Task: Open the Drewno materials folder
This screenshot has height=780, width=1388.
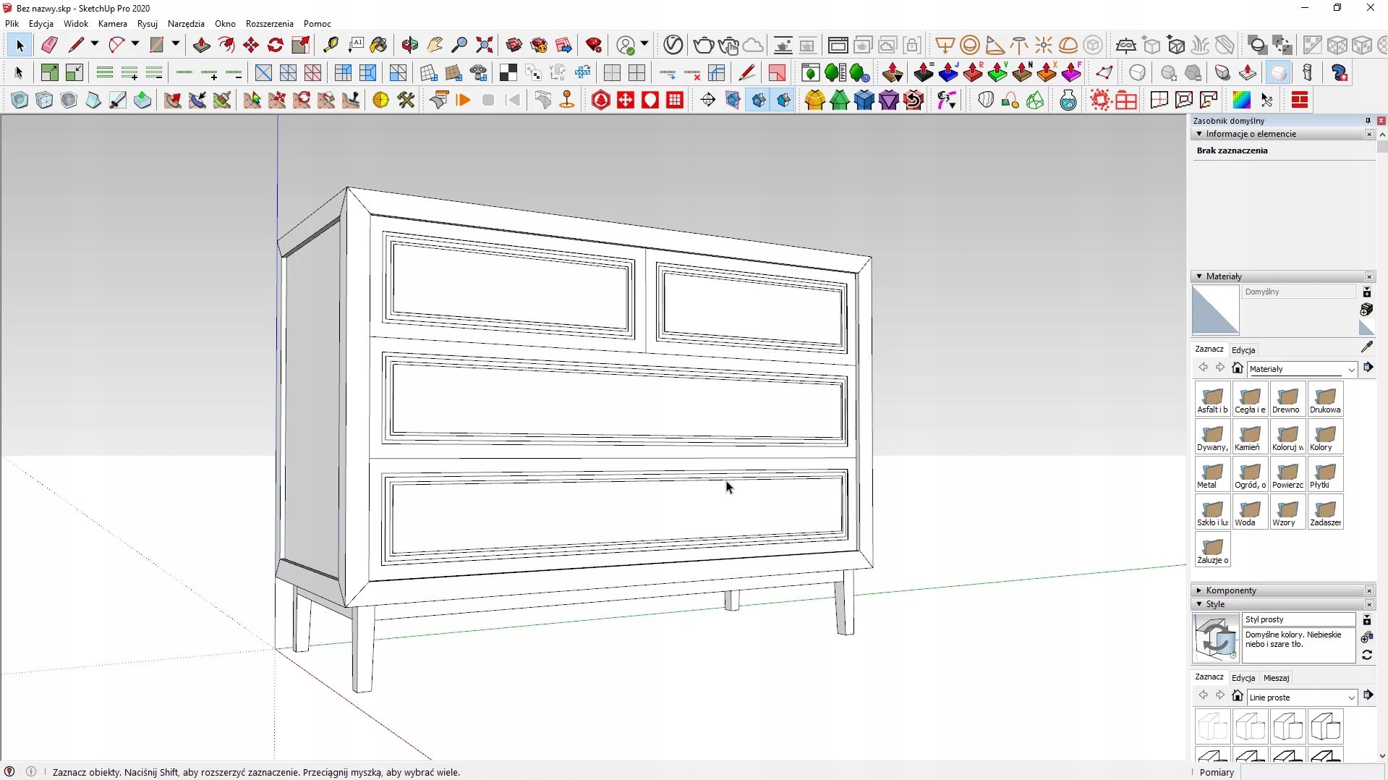Action: (x=1287, y=399)
